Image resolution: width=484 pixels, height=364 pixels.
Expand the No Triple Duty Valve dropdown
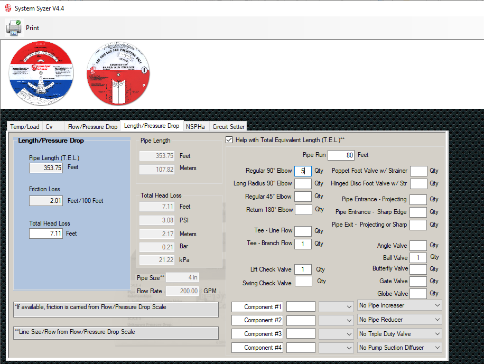399,334
